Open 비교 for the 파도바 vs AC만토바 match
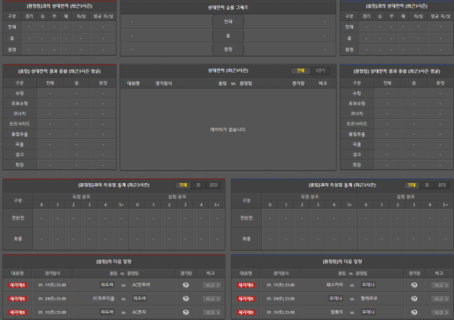454x320 pixels. 211,285
